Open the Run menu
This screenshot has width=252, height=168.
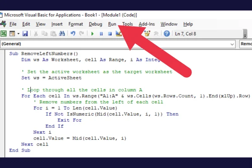[112, 24]
